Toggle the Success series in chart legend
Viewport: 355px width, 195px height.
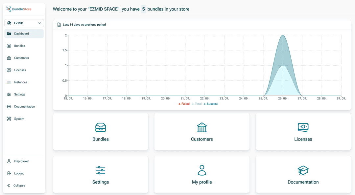click(x=211, y=104)
